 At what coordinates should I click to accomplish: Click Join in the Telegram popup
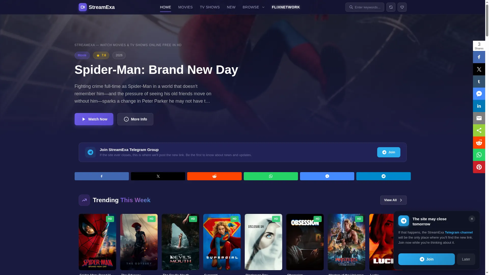tap(427, 259)
